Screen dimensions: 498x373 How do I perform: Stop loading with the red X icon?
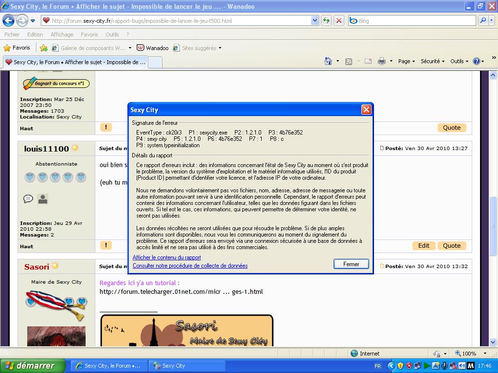pos(339,20)
